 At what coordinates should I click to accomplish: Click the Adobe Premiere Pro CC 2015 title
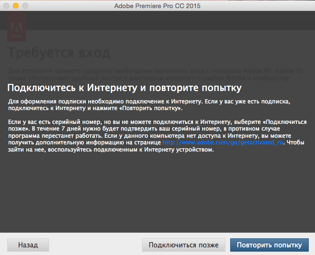coord(157,6)
